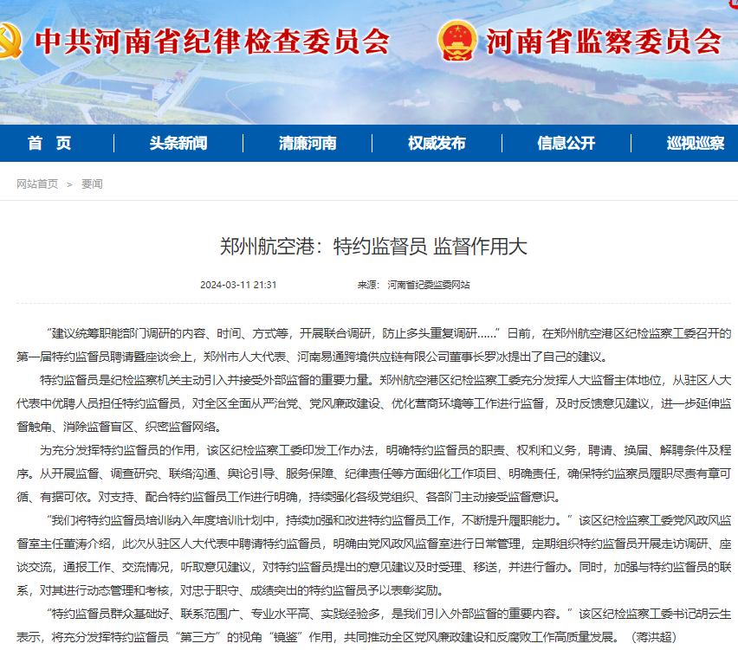Screen dimensions: 738x650
Task: Click the paragraph starting with “建议统筹职能部门调研
Action: tap(372, 344)
